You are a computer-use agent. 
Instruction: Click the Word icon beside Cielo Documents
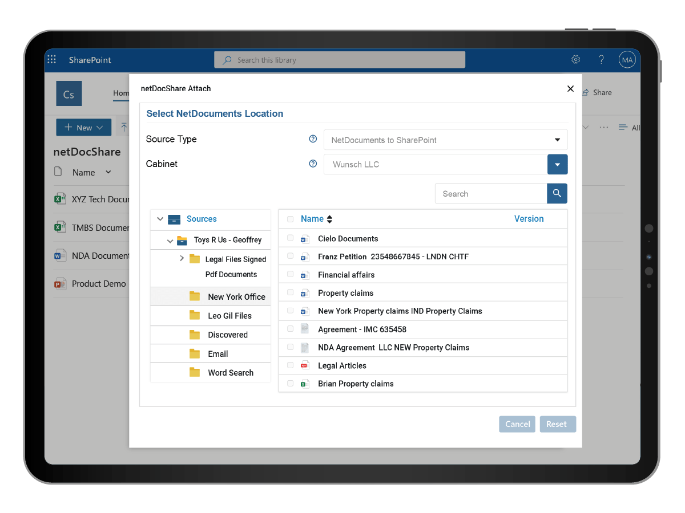[x=305, y=239]
